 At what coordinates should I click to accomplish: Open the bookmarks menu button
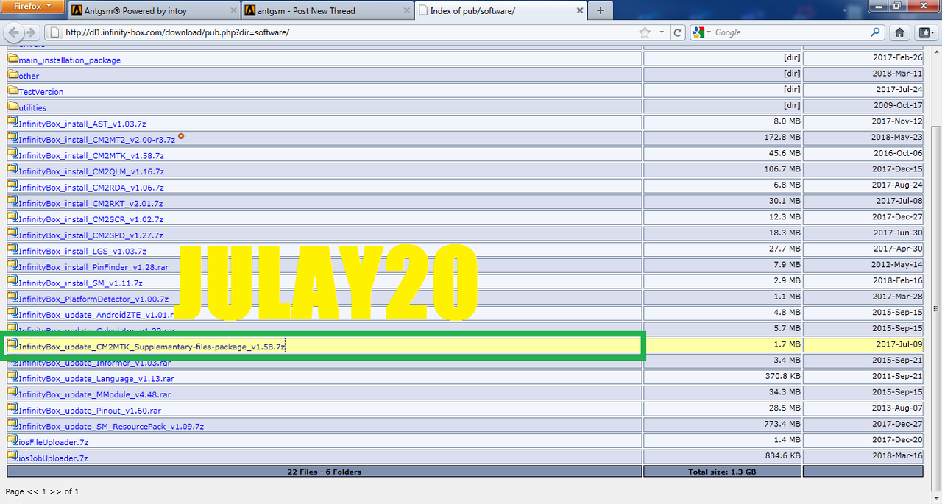tap(925, 32)
